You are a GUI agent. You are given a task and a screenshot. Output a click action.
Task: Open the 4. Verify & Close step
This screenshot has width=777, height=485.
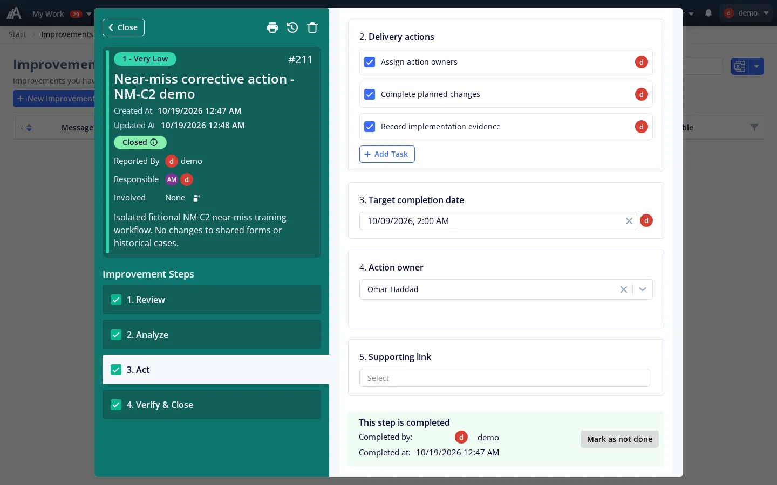tap(212, 405)
